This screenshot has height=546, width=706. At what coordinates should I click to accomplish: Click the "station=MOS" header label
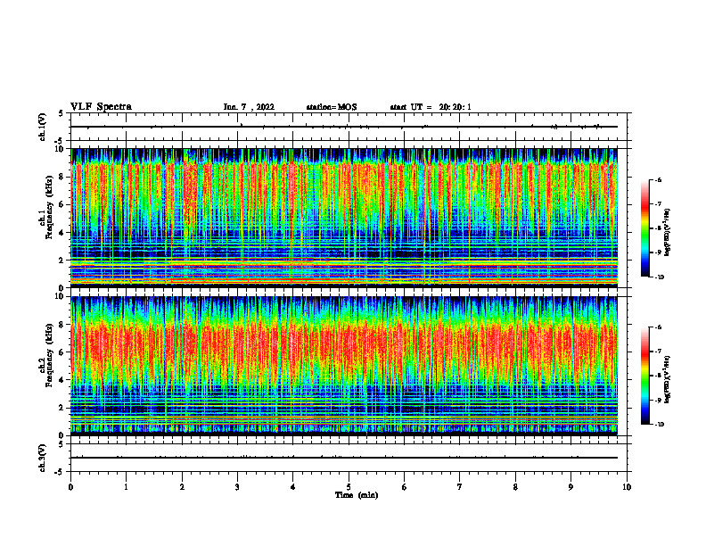pos(332,107)
